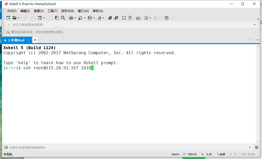Expand the Open Session folder dropdown arrow
Screen dimensions: 262x159
19,18
